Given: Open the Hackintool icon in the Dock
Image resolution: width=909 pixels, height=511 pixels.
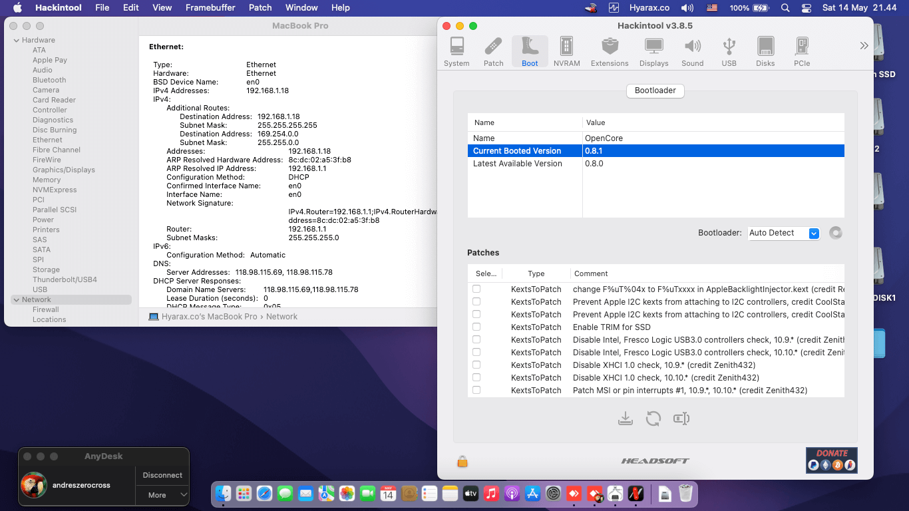Looking at the screenshot, I should click(636, 493).
